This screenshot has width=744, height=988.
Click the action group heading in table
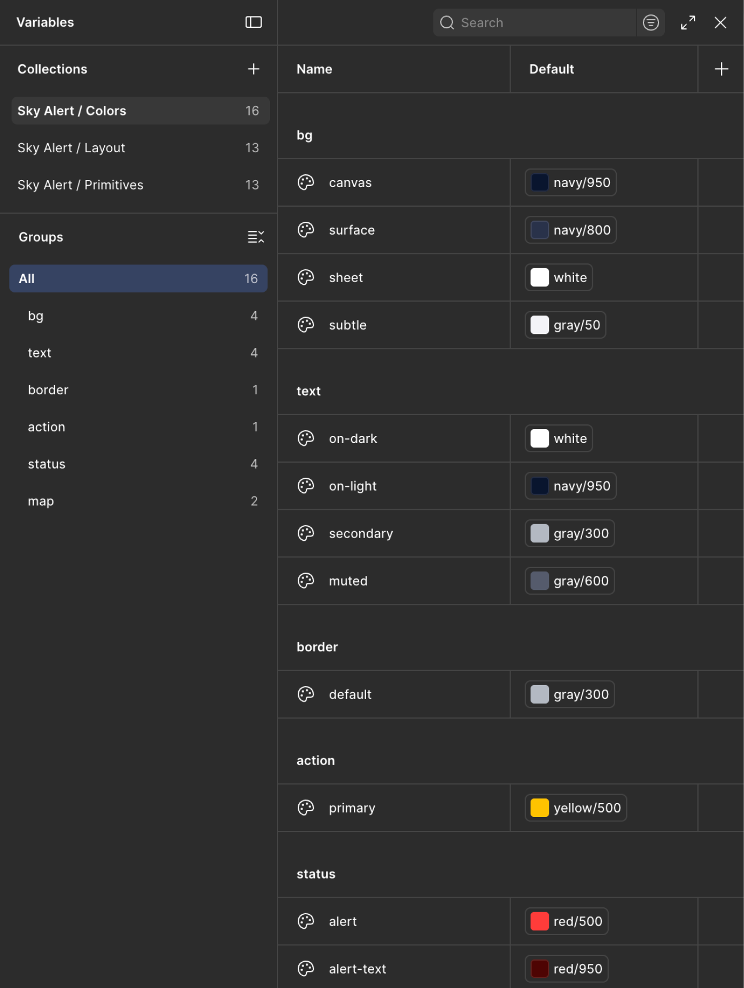click(x=315, y=760)
